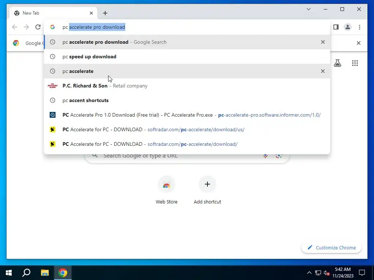The image size is (374, 280).
Task: Open softradar.com/pc-accelerate/download/ suggestion
Action: (x=187, y=144)
